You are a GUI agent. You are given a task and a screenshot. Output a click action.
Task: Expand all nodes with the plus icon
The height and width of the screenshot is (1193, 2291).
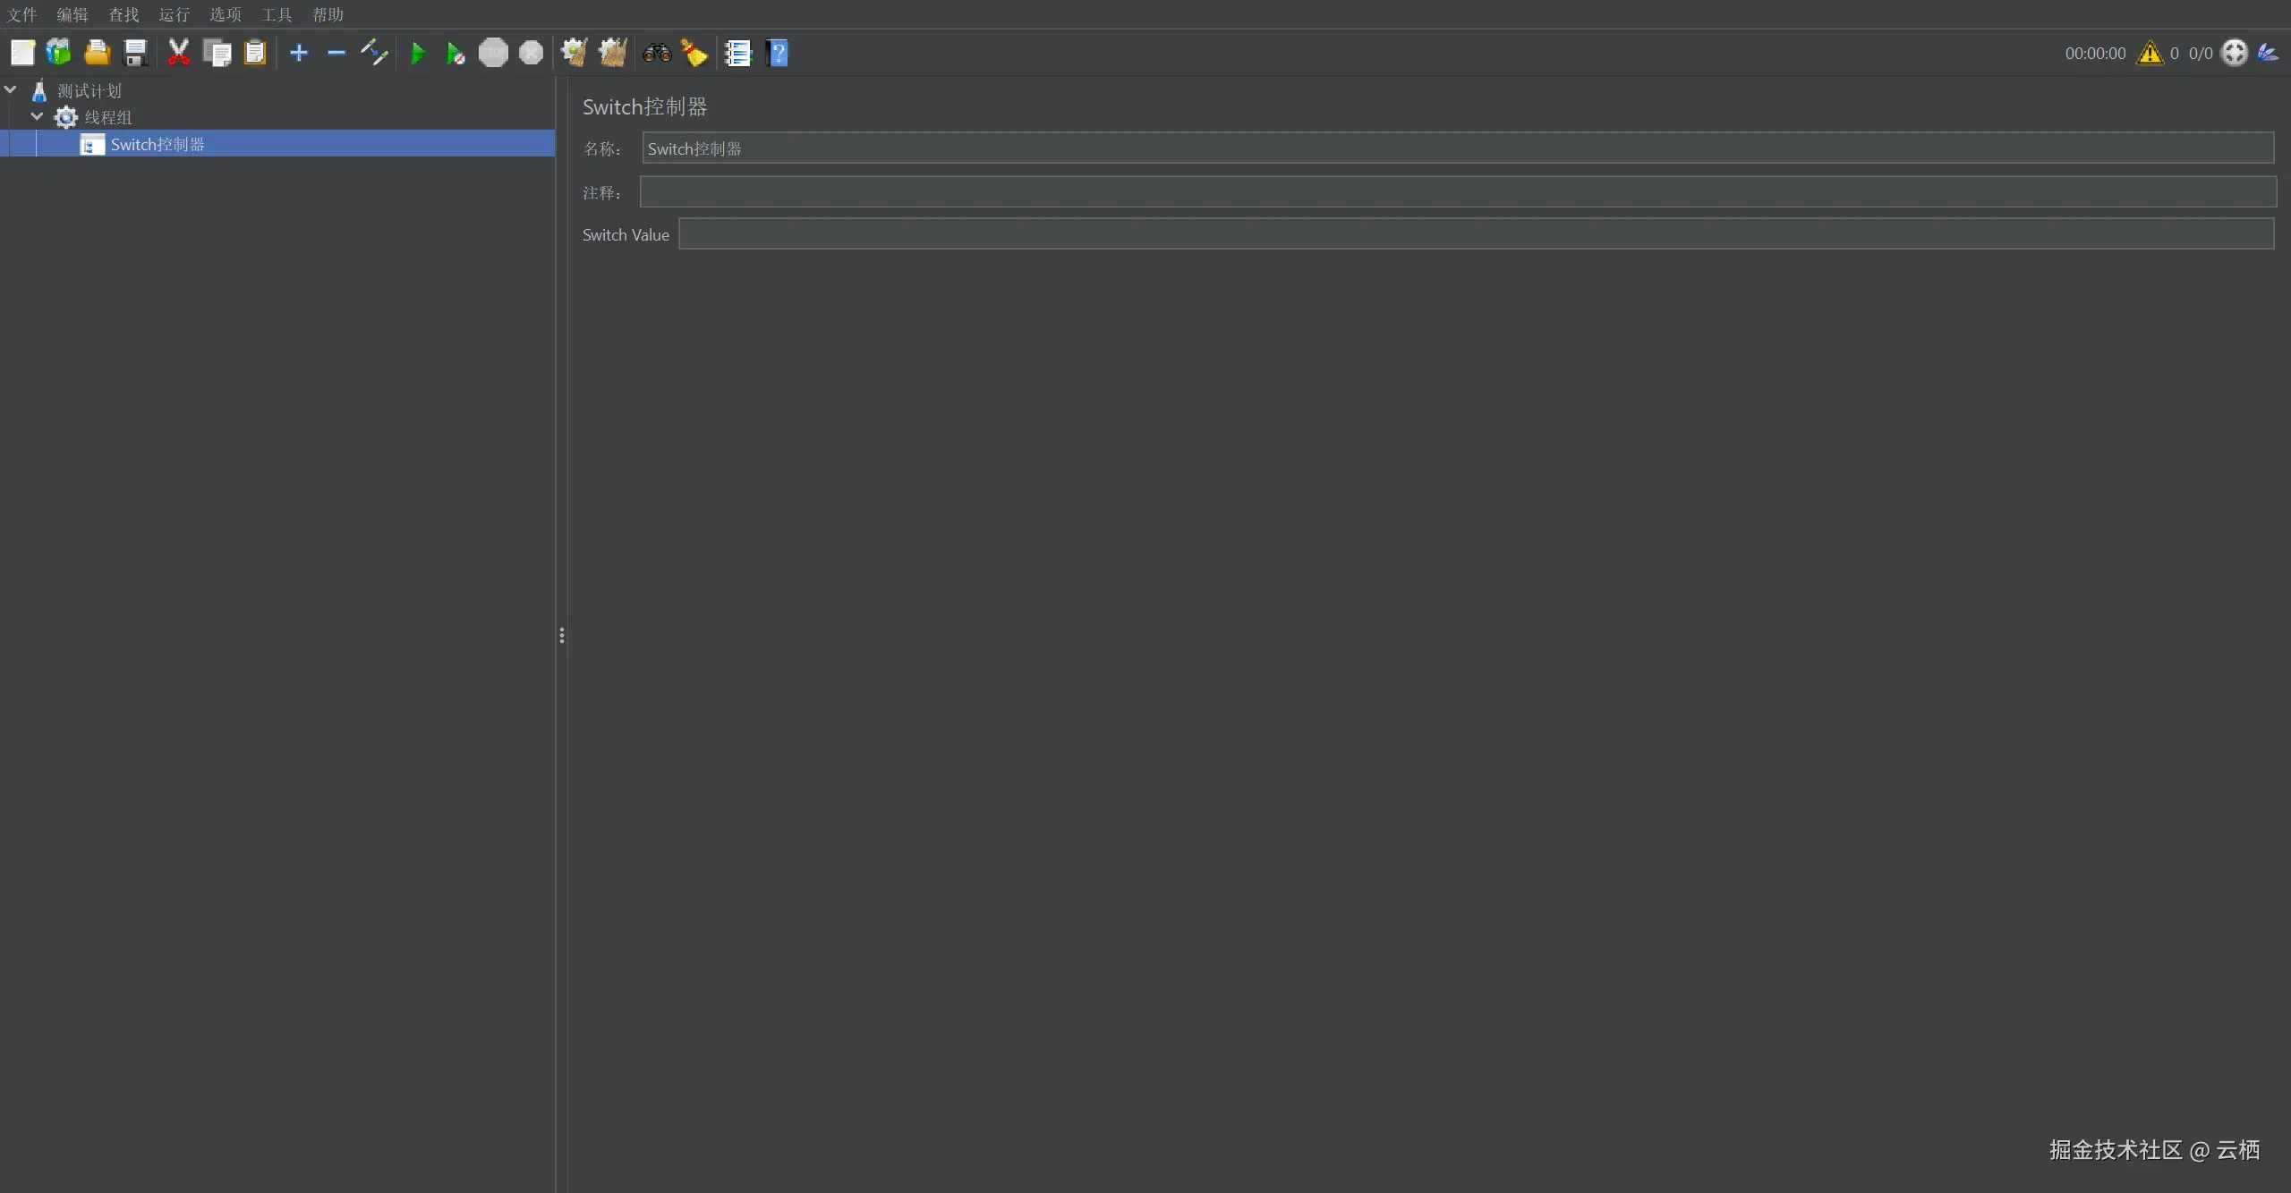click(x=299, y=53)
